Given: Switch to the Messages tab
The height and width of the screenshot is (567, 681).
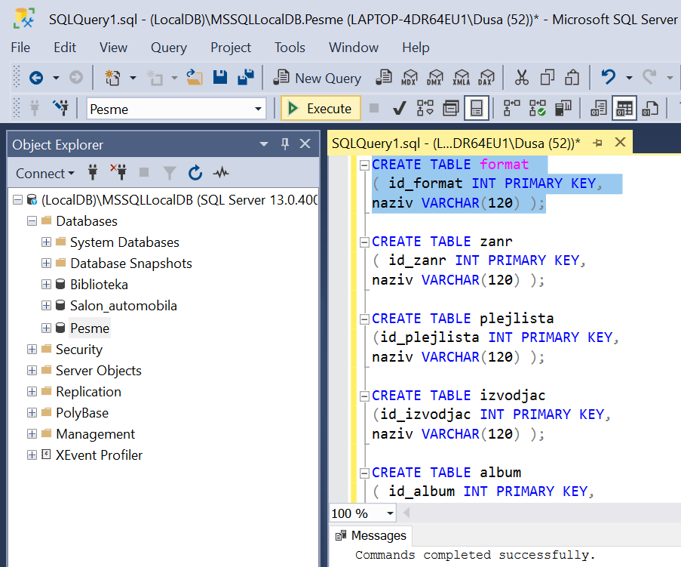Looking at the screenshot, I should pyautogui.click(x=371, y=535).
